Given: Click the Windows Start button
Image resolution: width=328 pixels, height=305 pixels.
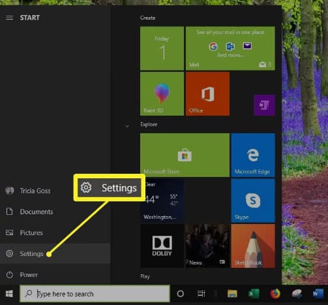Looking at the screenshot, I should (9, 294).
